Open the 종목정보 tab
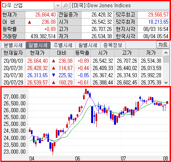 tap(113, 45)
